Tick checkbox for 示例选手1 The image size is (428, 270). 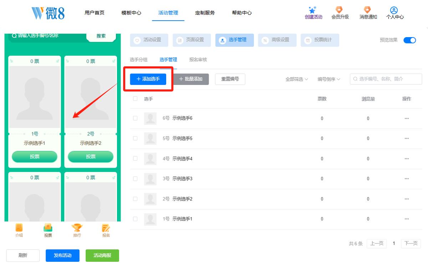click(135, 219)
